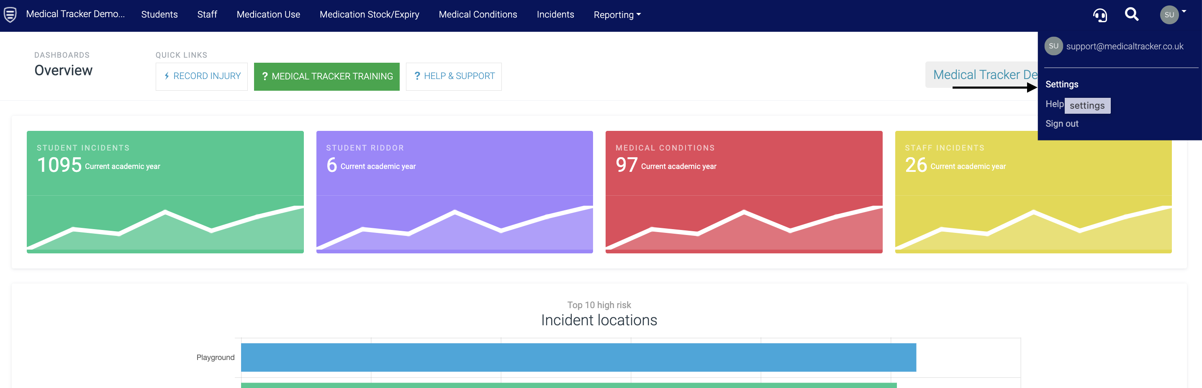This screenshot has width=1202, height=388.
Task: Go to Medication Use
Action: pyautogui.click(x=268, y=15)
